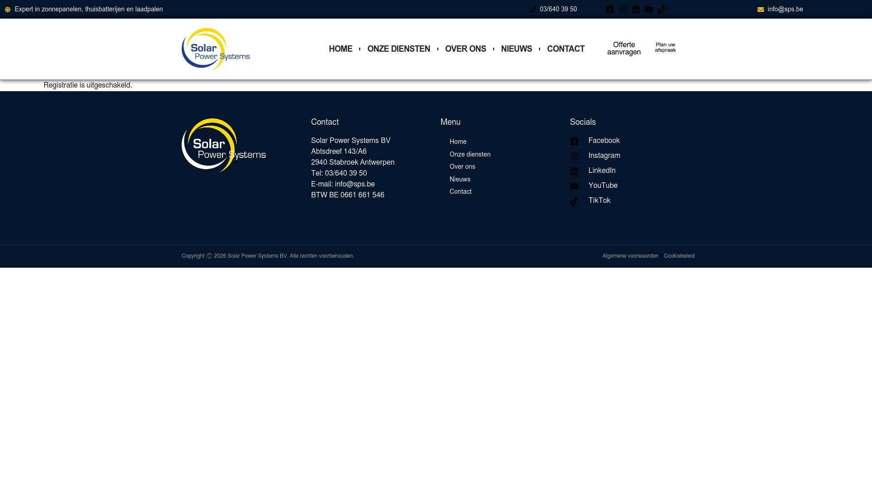Open Algemene voorwaarden link
This screenshot has height=490, width=872.
630,256
